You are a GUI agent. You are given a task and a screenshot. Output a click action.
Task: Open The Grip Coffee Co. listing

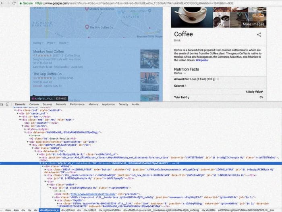[48, 74]
